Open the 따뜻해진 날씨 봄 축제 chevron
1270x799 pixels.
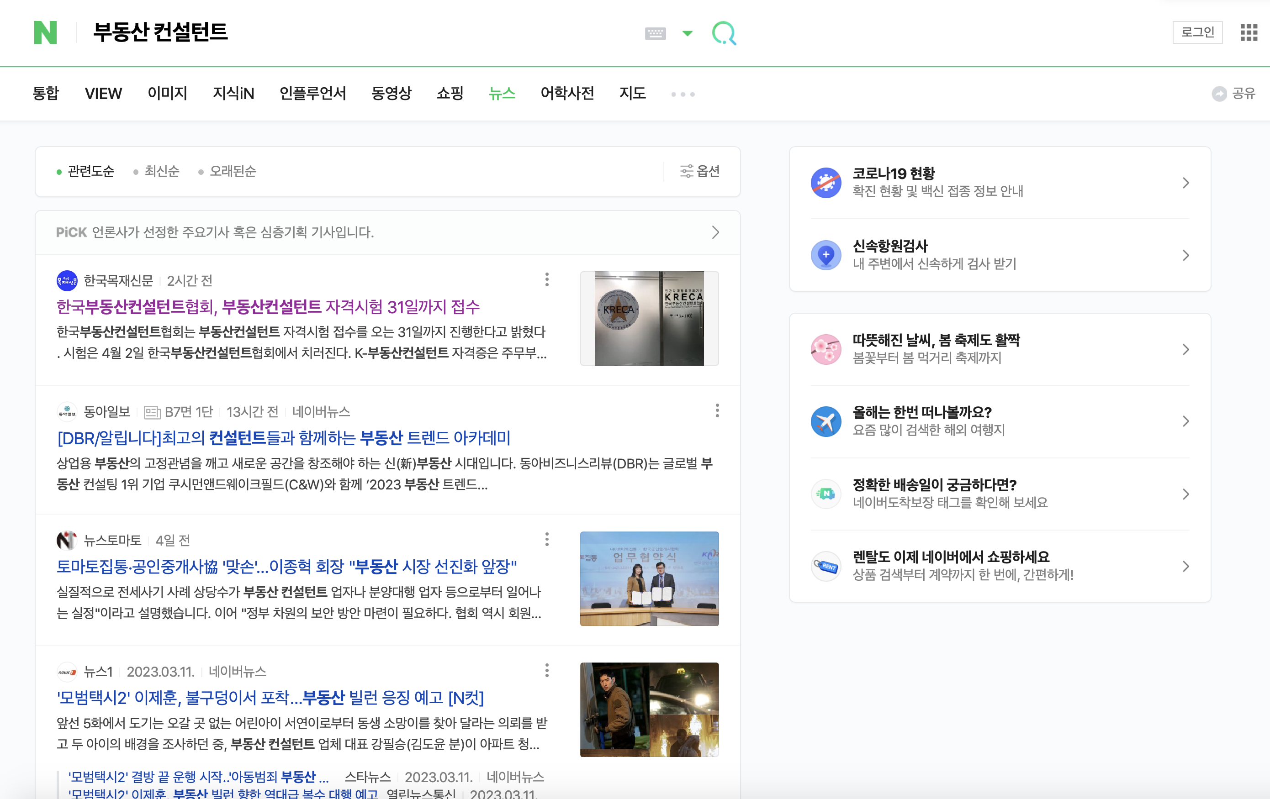(x=1185, y=349)
